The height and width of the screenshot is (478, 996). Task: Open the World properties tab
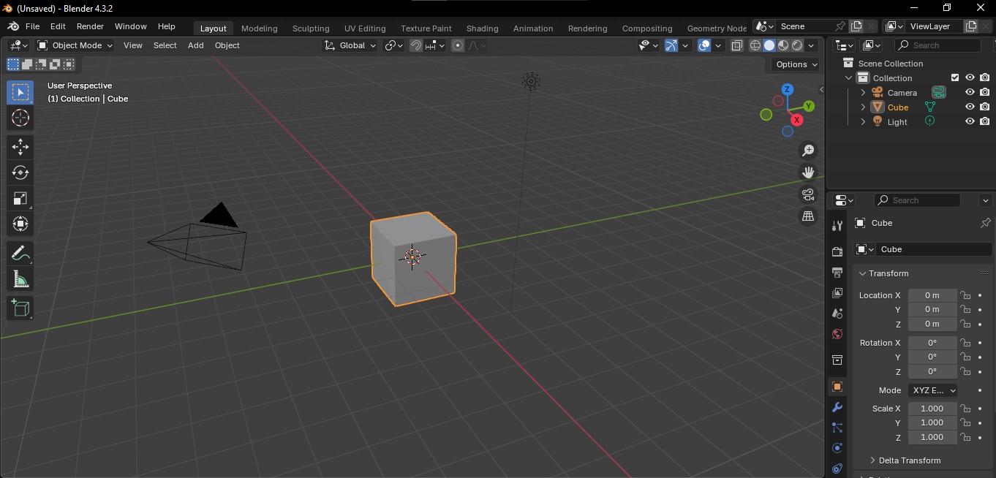click(837, 334)
